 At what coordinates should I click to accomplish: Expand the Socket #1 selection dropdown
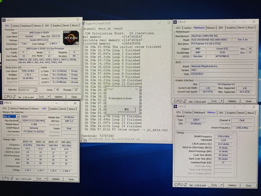pos(35,90)
